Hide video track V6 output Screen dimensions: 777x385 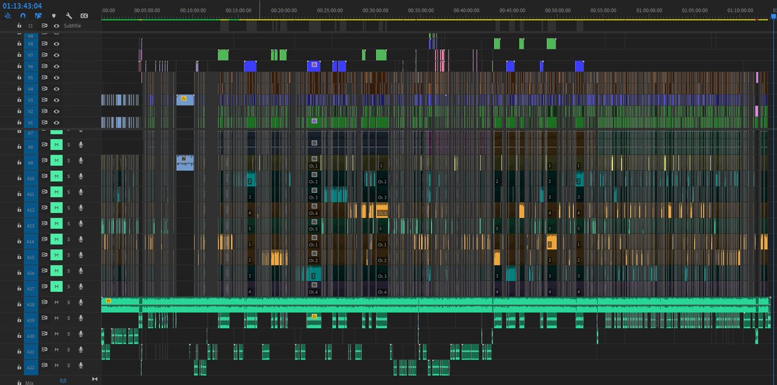[x=57, y=66]
